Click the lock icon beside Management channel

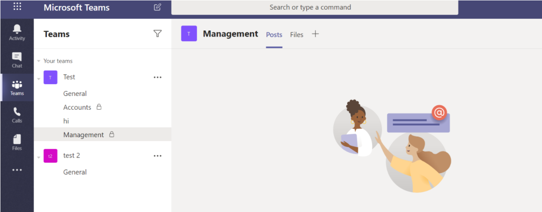click(112, 134)
